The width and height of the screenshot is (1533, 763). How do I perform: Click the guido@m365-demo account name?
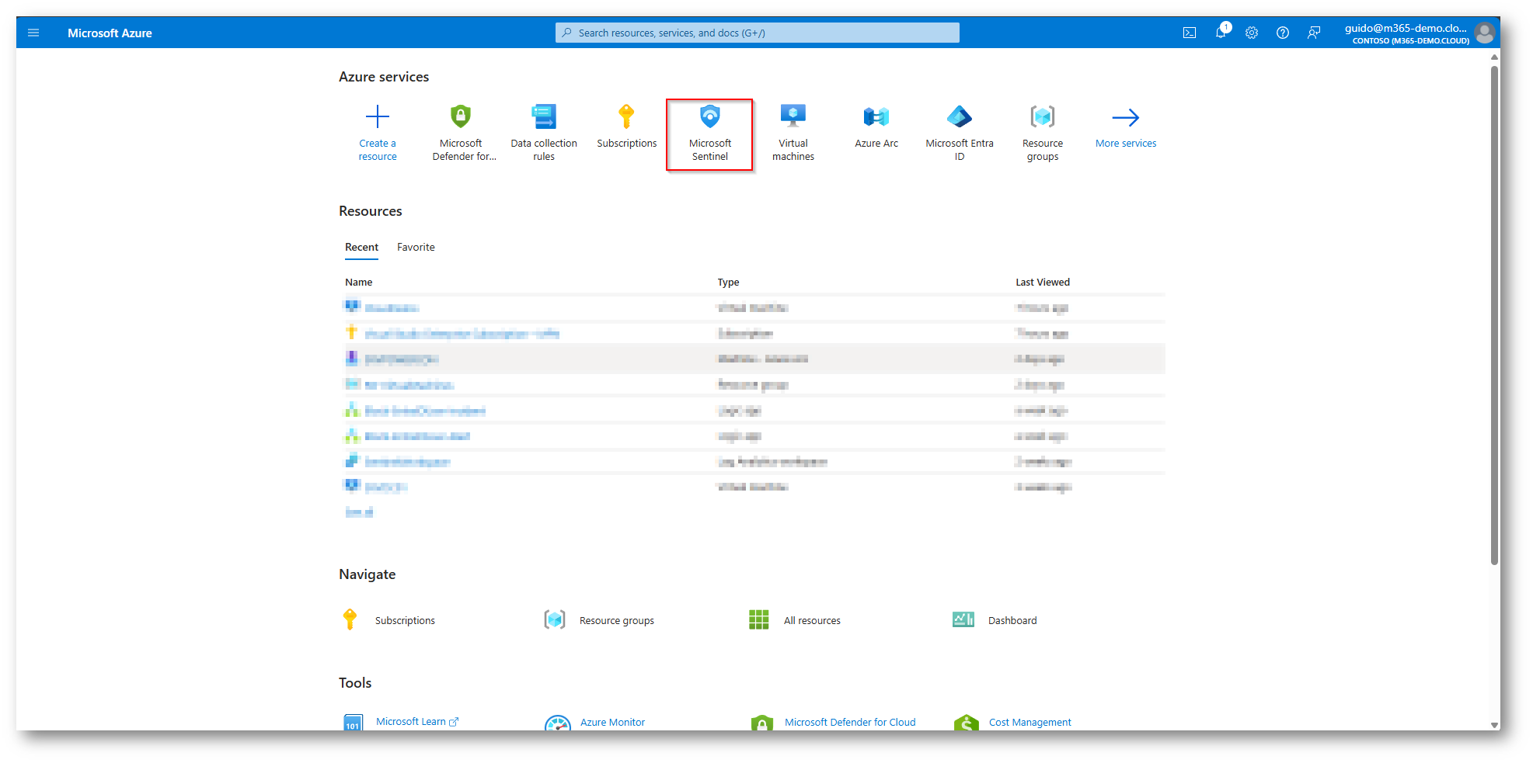pyautogui.click(x=1406, y=28)
